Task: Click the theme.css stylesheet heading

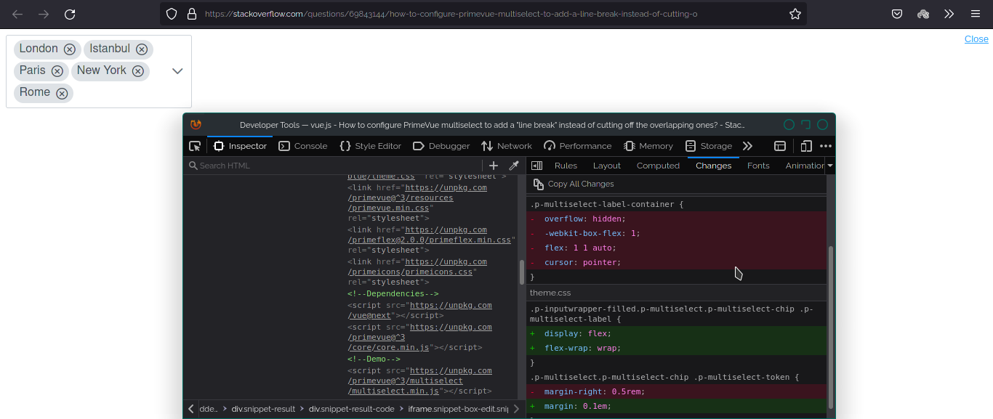Action: pyautogui.click(x=550, y=293)
